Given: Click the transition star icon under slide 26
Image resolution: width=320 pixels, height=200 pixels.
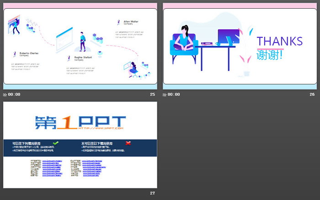Looking at the screenshot, I should pyautogui.click(x=165, y=95).
